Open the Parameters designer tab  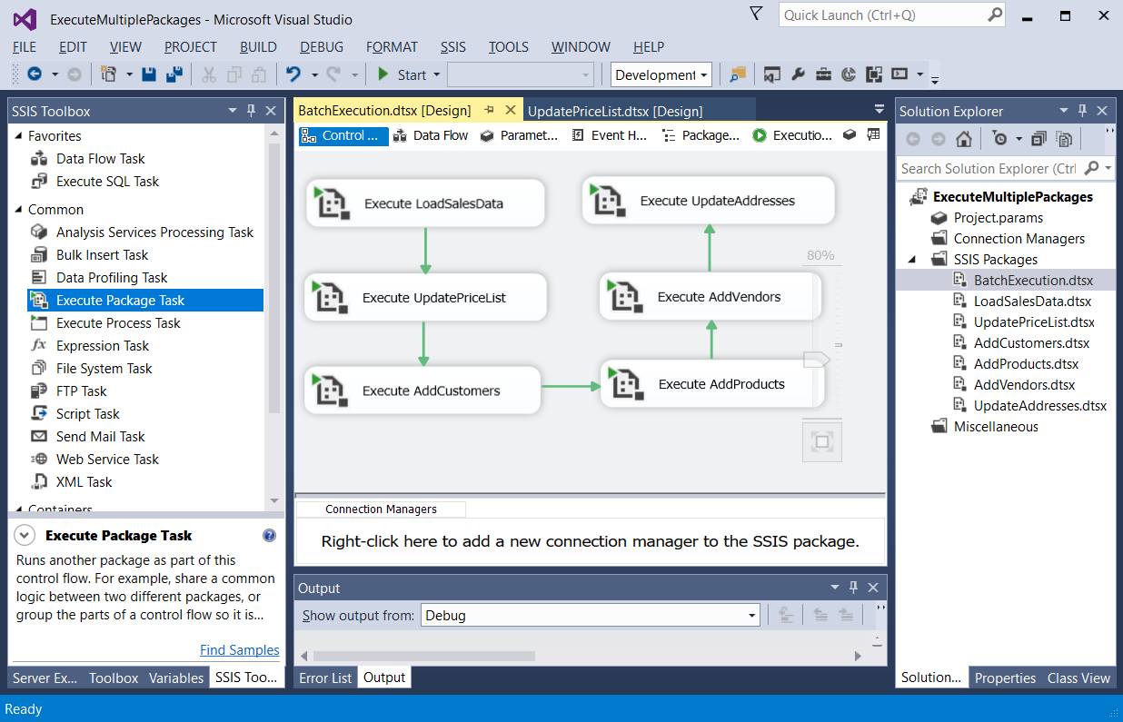pyautogui.click(x=519, y=135)
